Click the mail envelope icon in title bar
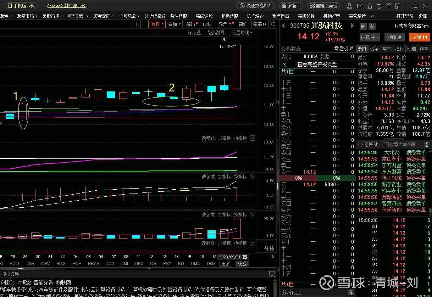Screen dimensions: 432x297 click(x=360, y=5)
